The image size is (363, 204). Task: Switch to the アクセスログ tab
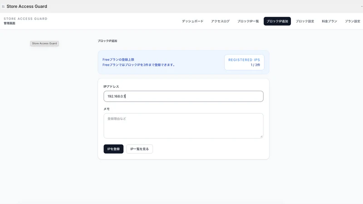tap(220, 21)
